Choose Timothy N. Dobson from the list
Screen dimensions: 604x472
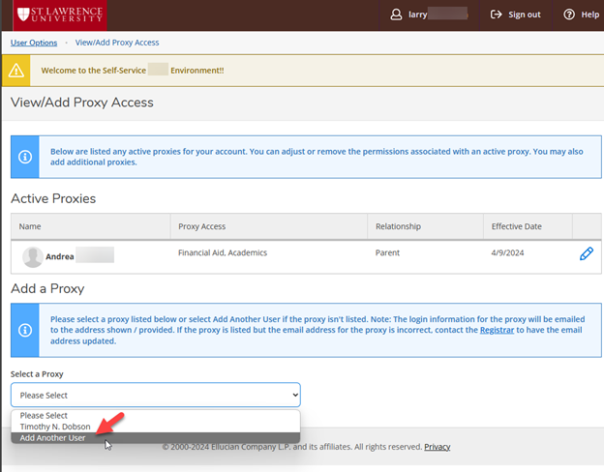coord(58,427)
